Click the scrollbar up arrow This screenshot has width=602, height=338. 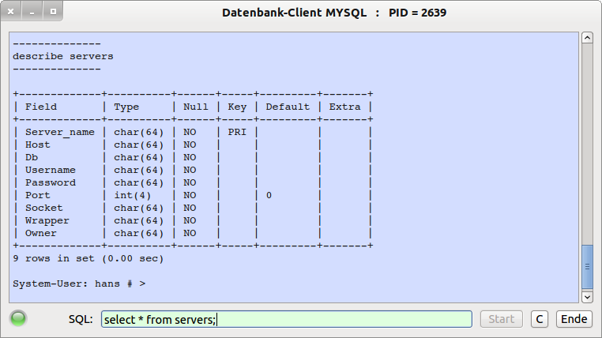[x=587, y=38]
